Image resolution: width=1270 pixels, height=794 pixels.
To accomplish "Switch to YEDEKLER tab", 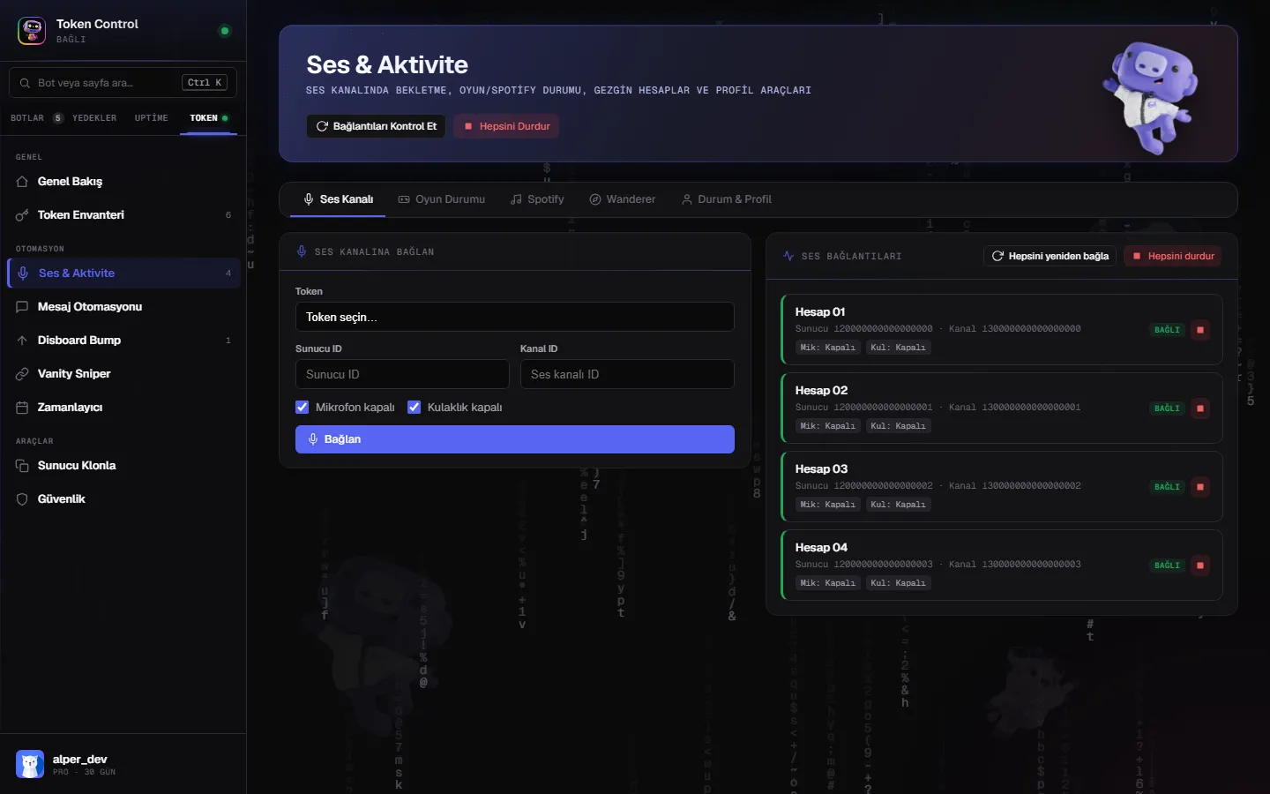I will 94,118.
